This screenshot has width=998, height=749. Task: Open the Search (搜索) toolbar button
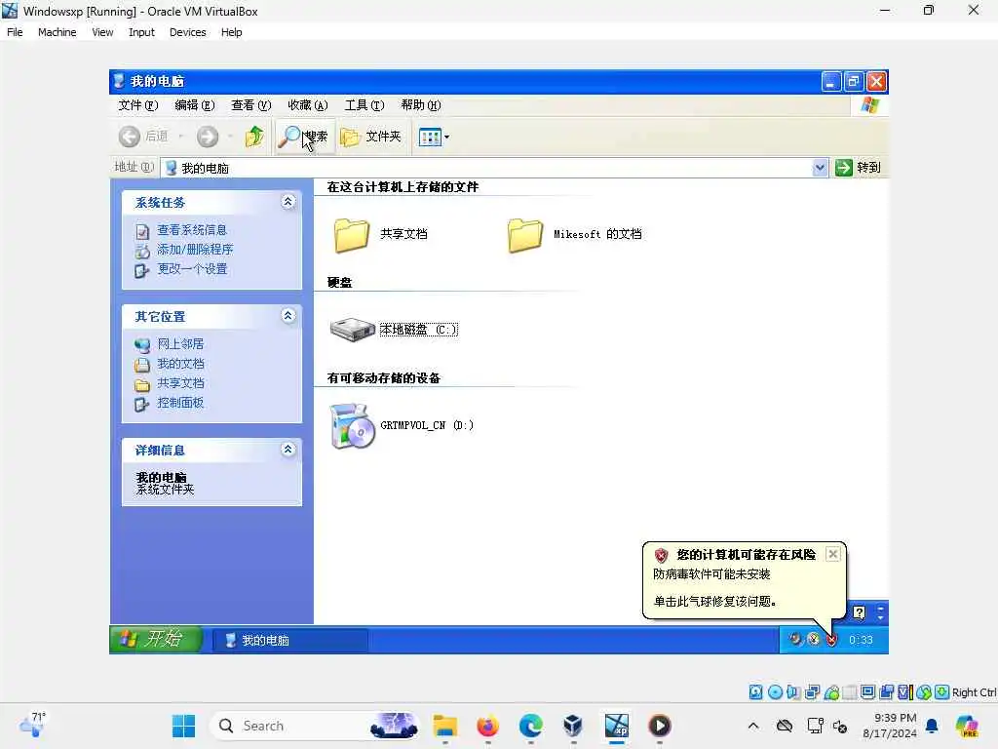coord(304,137)
